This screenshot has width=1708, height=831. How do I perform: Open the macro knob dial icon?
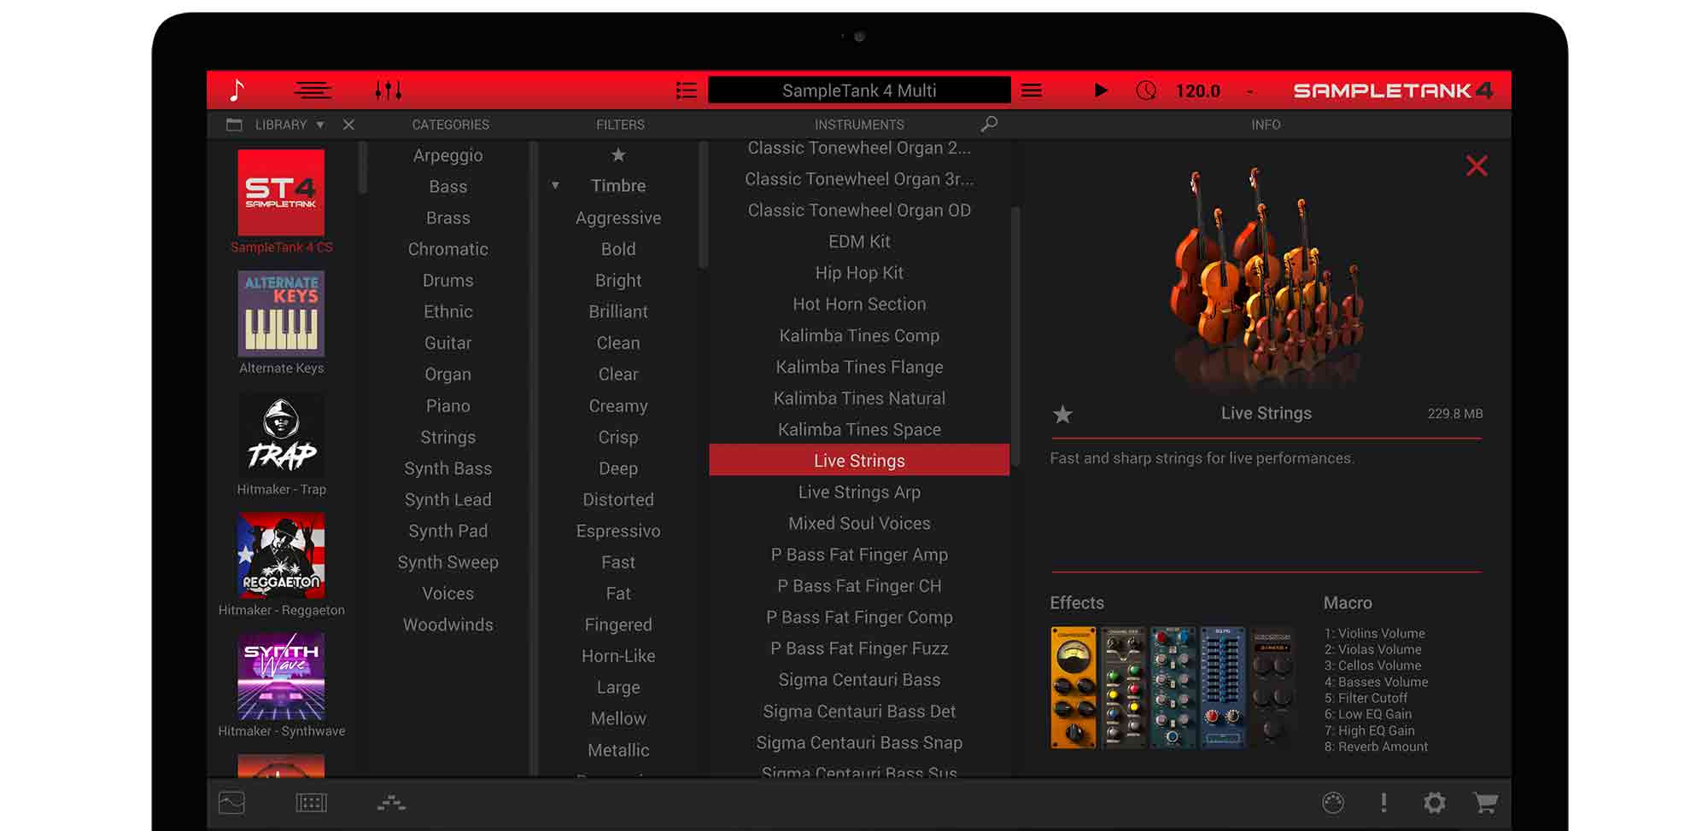[x=1333, y=803]
